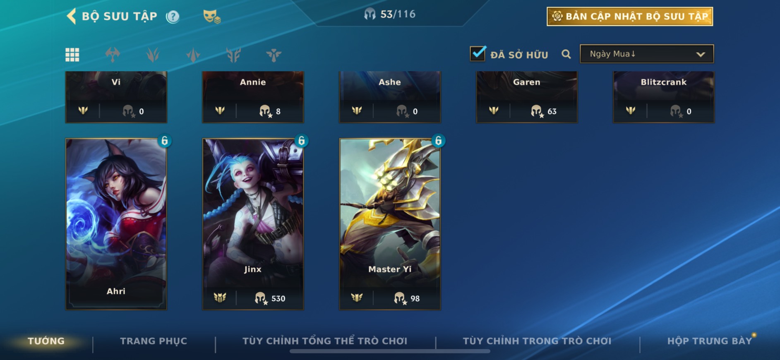
Task: Click the bottom horizontal scroll bar
Action: (x=390, y=351)
